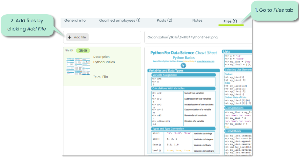
Task: Click the round DataCamp logo icon in preview
Action: (183, 66)
